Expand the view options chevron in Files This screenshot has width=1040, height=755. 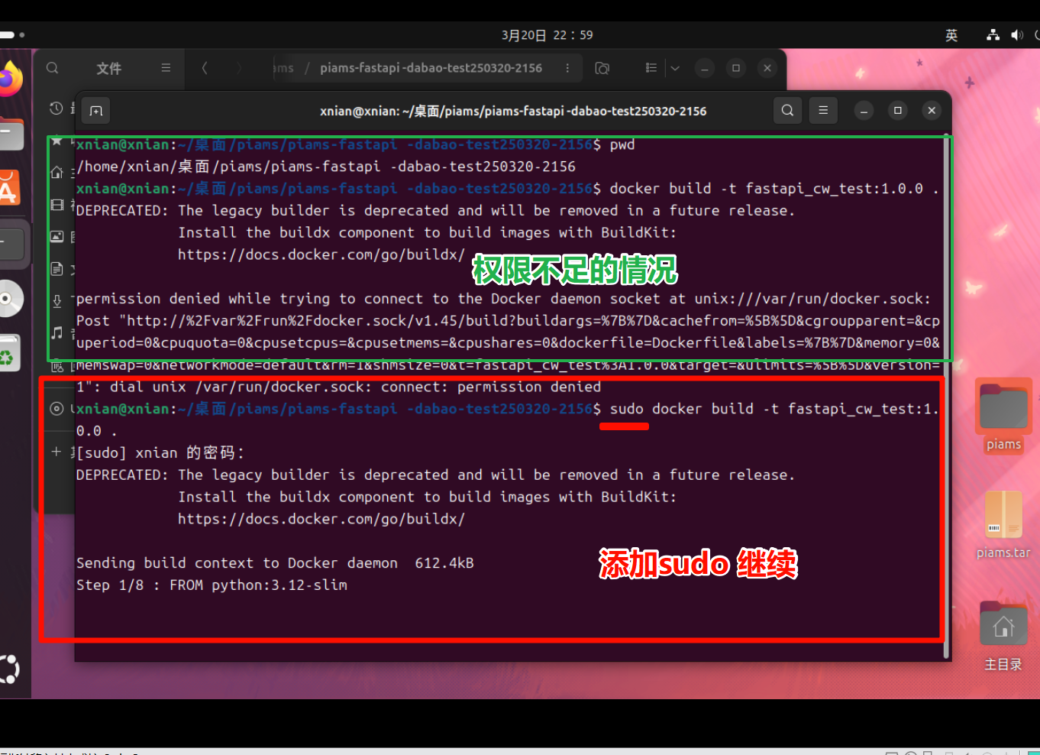click(x=675, y=68)
